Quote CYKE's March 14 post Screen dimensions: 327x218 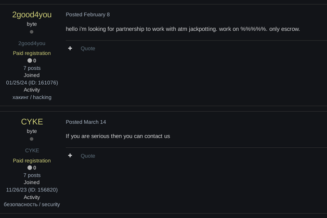click(x=88, y=156)
